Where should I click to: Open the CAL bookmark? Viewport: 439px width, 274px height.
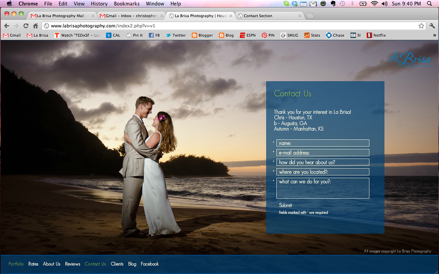(113, 35)
